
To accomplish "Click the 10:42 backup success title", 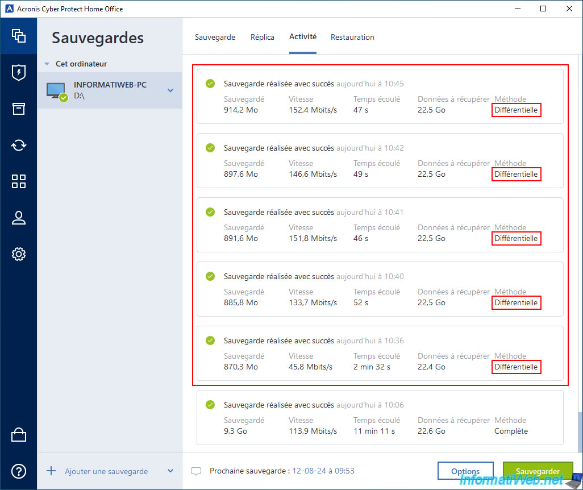I will point(279,148).
